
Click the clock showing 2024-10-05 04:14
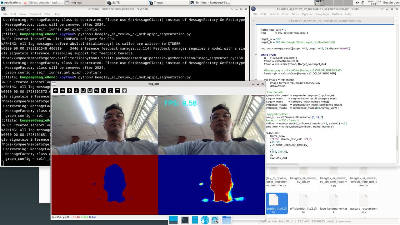click(374, 2)
